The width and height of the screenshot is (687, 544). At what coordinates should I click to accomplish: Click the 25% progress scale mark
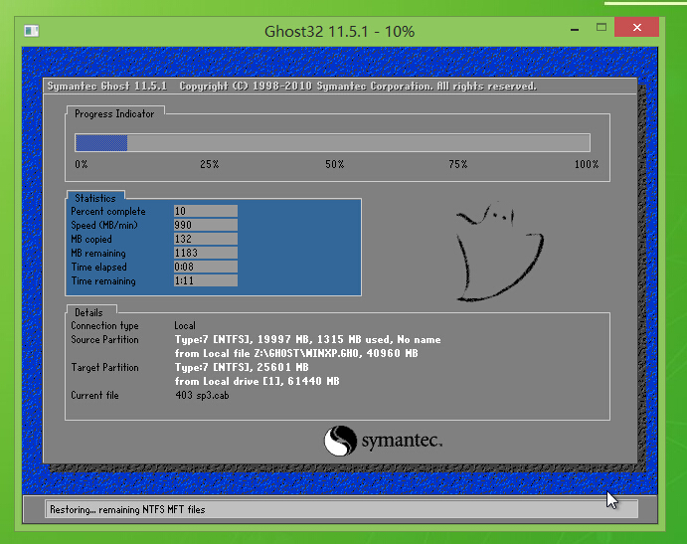point(210,164)
